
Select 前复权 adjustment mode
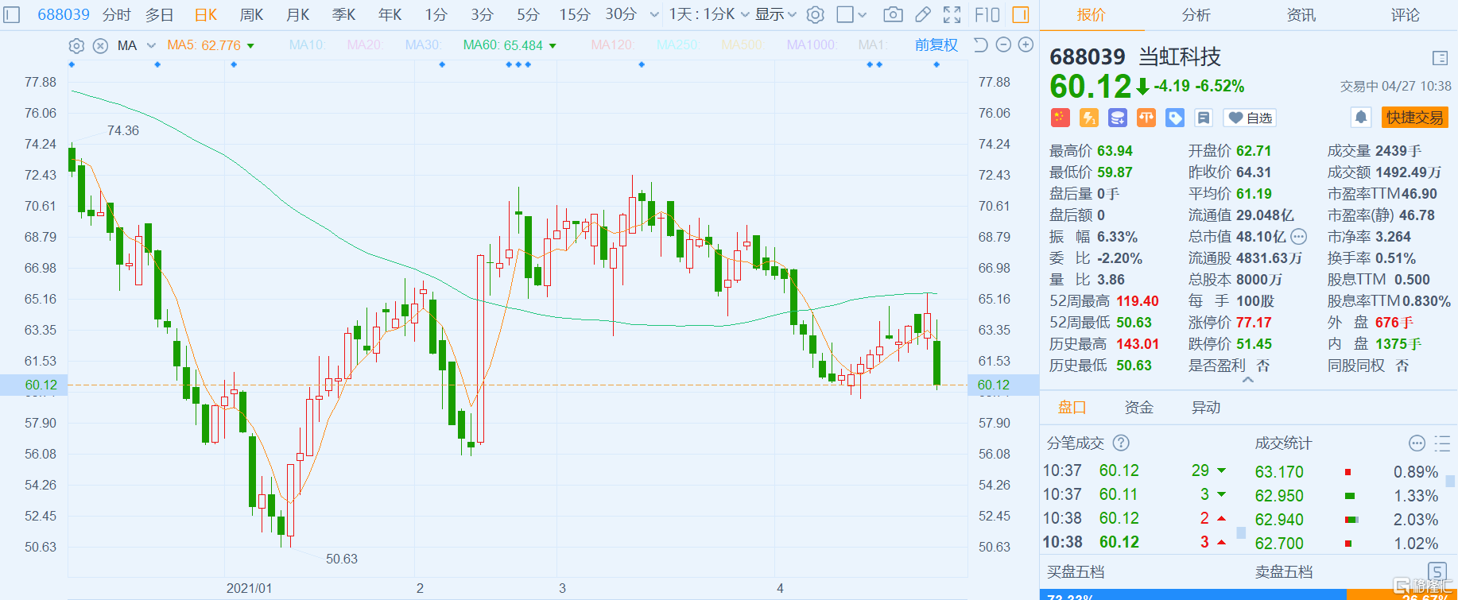coord(936,45)
